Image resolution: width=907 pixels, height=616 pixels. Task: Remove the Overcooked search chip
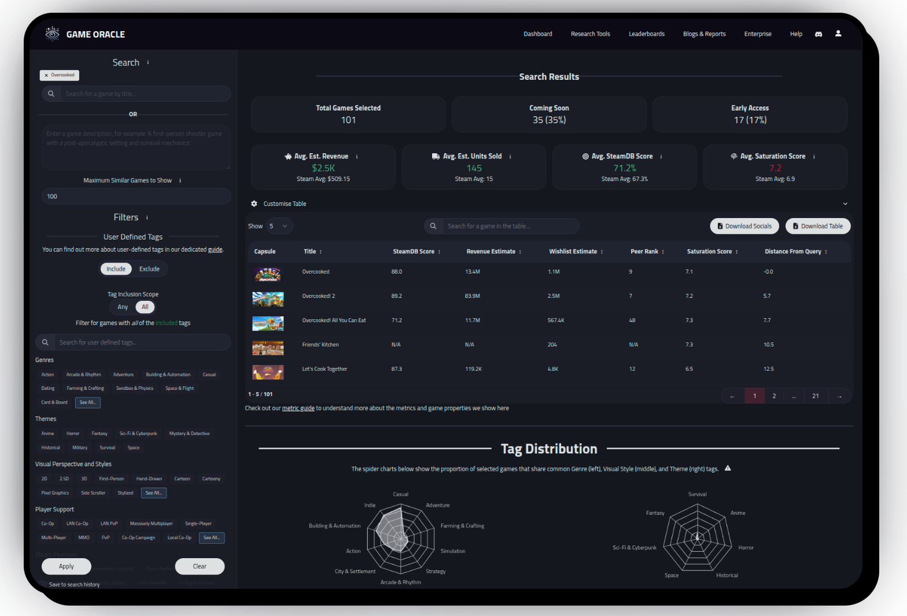[x=46, y=75]
